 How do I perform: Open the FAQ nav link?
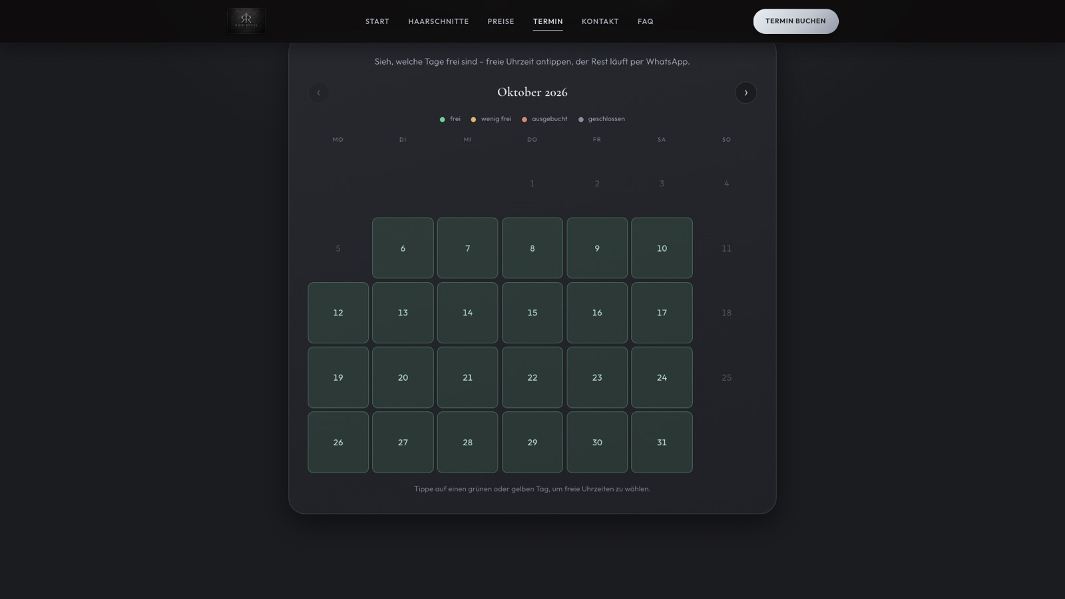pyautogui.click(x=646, y=21)
